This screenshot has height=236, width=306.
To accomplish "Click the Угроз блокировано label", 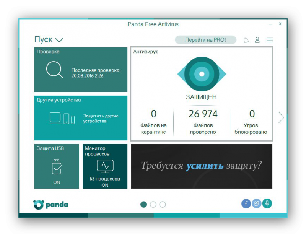I will [x=251, y=129].
